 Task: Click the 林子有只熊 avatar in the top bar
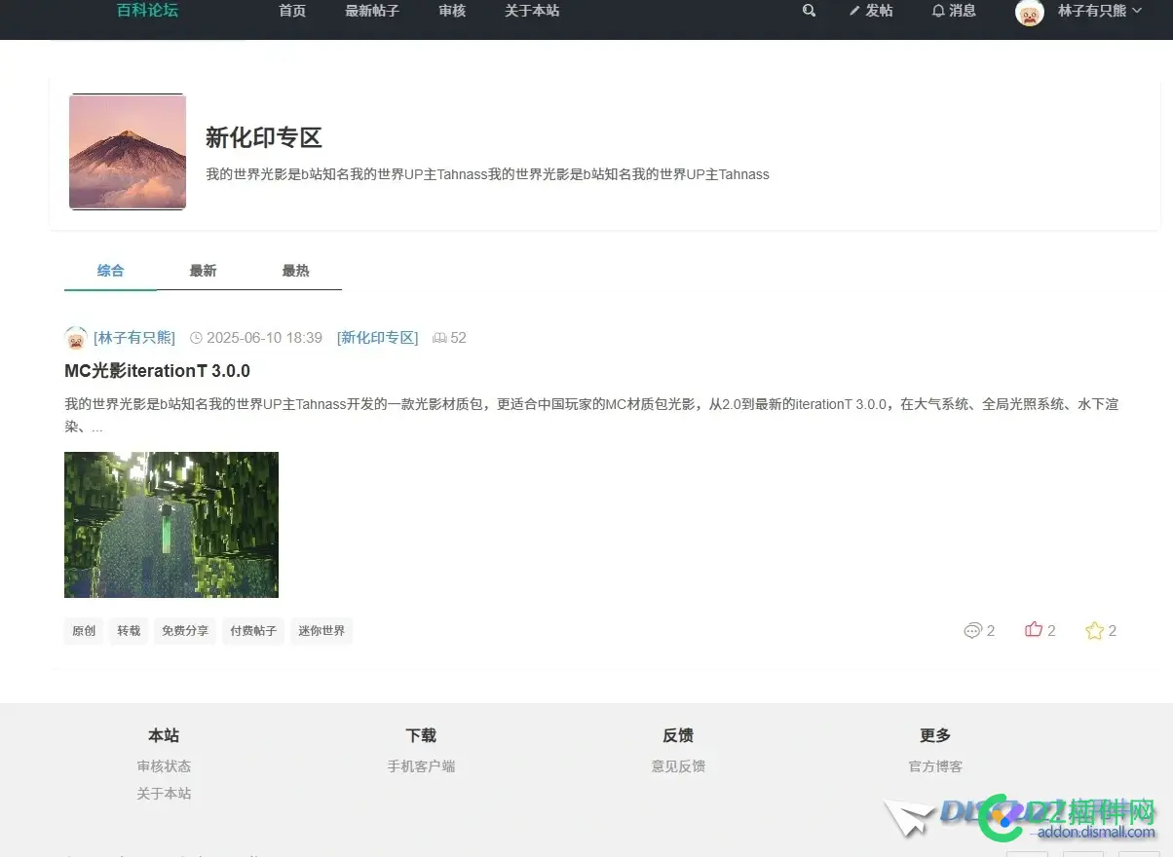pos(1029,14)
